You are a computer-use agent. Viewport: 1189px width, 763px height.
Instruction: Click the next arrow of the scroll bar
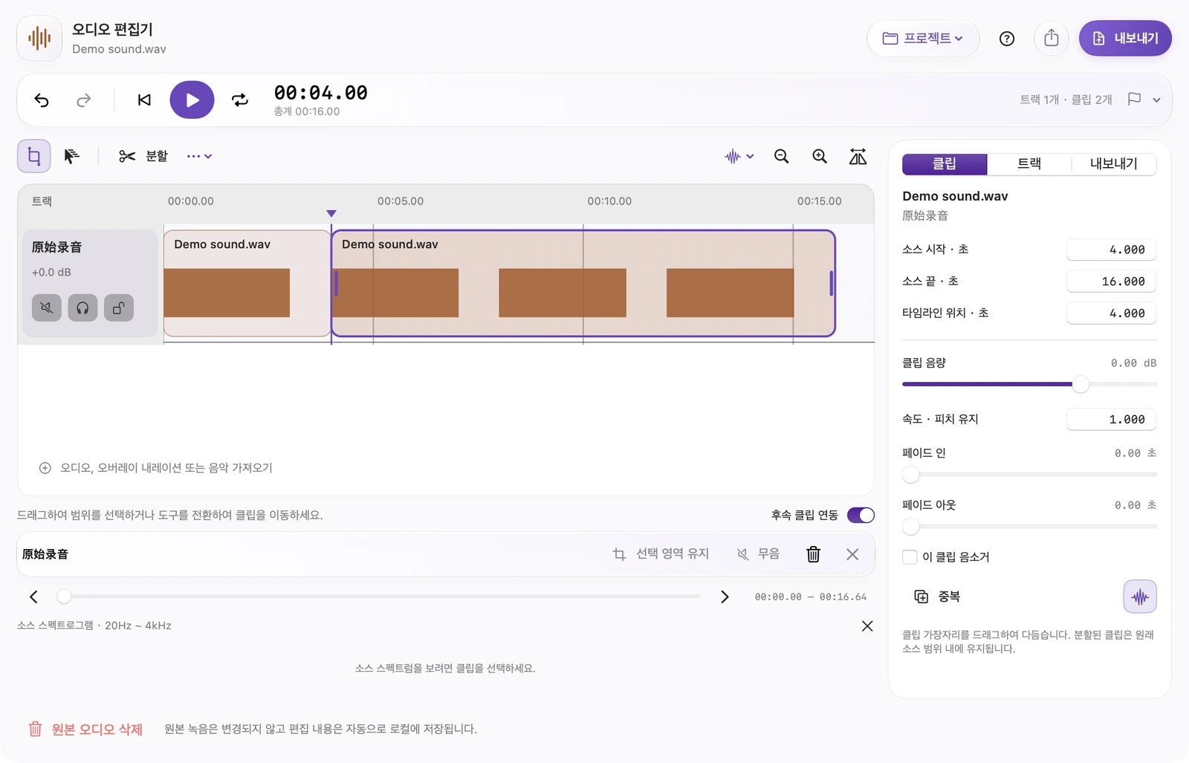click(725, 597)
